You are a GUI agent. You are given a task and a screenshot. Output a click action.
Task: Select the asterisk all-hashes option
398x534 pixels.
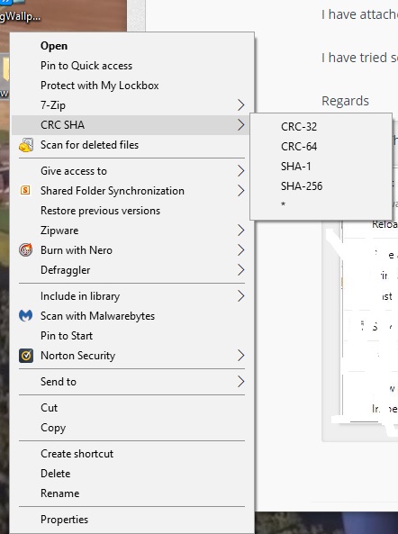click(321, 205)
